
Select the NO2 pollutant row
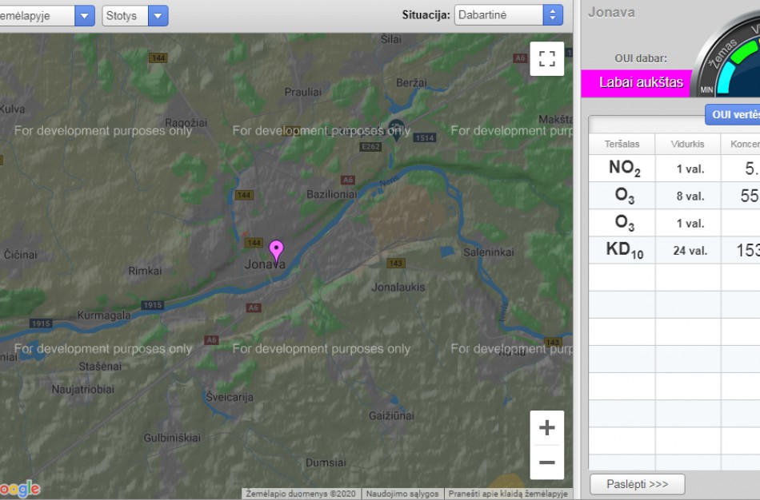624,169
